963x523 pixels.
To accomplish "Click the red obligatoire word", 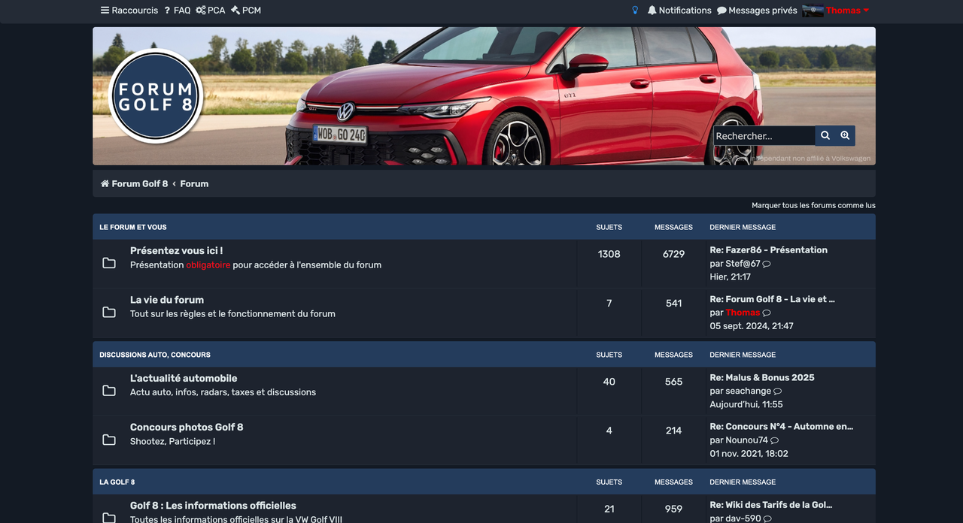I will coord(208,265).
